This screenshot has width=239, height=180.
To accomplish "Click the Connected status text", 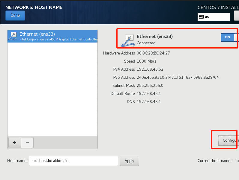I will tap(146, 43).
